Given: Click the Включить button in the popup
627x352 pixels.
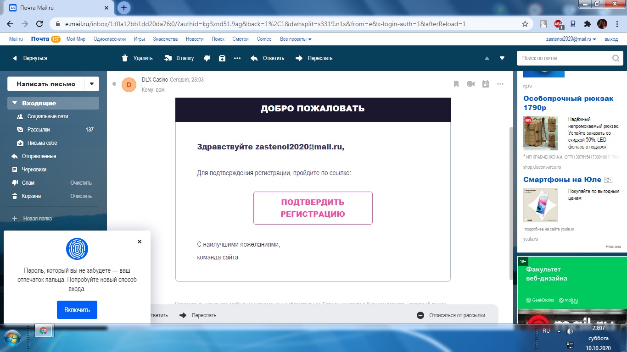Looking at the screenshot, I should (x=77, y=310).
